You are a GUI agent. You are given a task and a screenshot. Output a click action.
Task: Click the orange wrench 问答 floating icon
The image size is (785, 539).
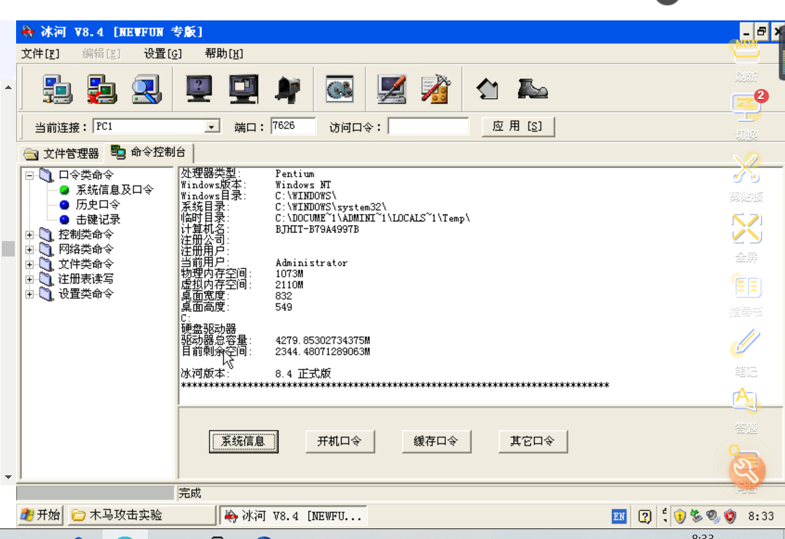tap(747, 471)
